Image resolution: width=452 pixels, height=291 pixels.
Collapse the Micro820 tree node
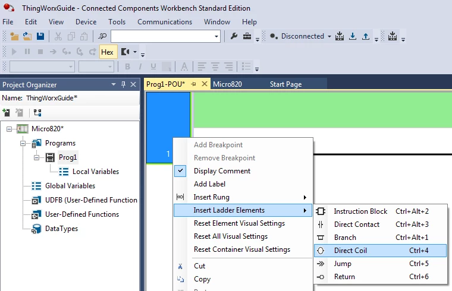[x=10, y=129]
